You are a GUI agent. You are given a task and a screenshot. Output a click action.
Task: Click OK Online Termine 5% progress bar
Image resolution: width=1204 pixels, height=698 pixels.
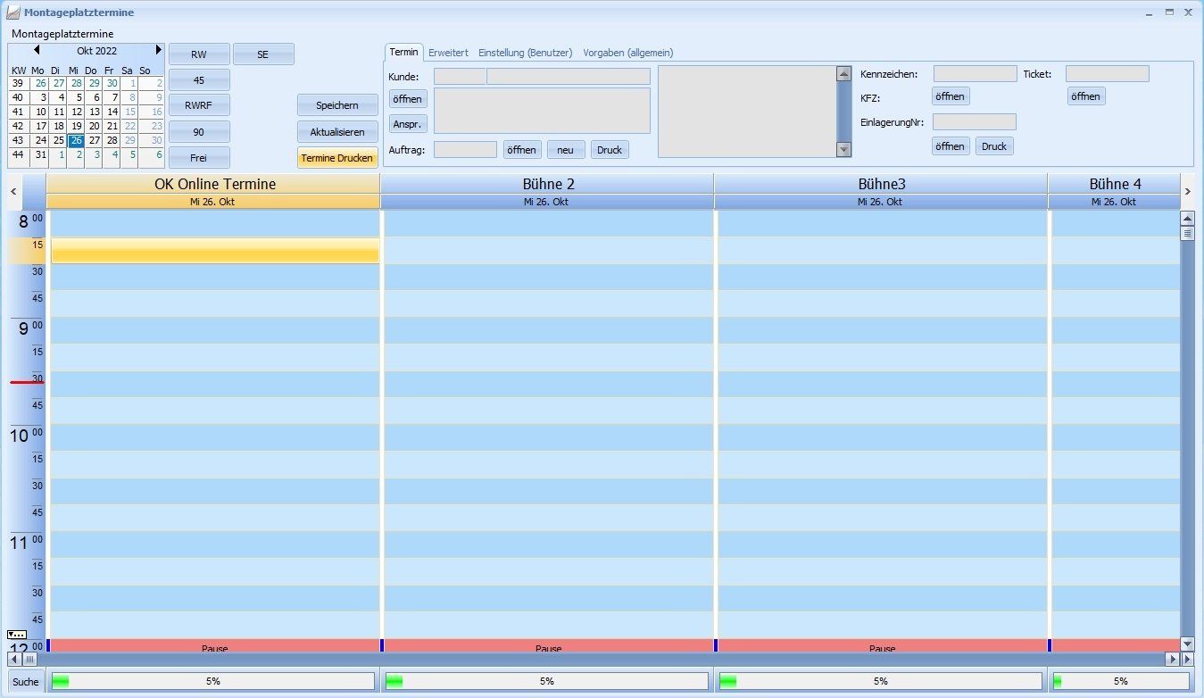(212, 681)
